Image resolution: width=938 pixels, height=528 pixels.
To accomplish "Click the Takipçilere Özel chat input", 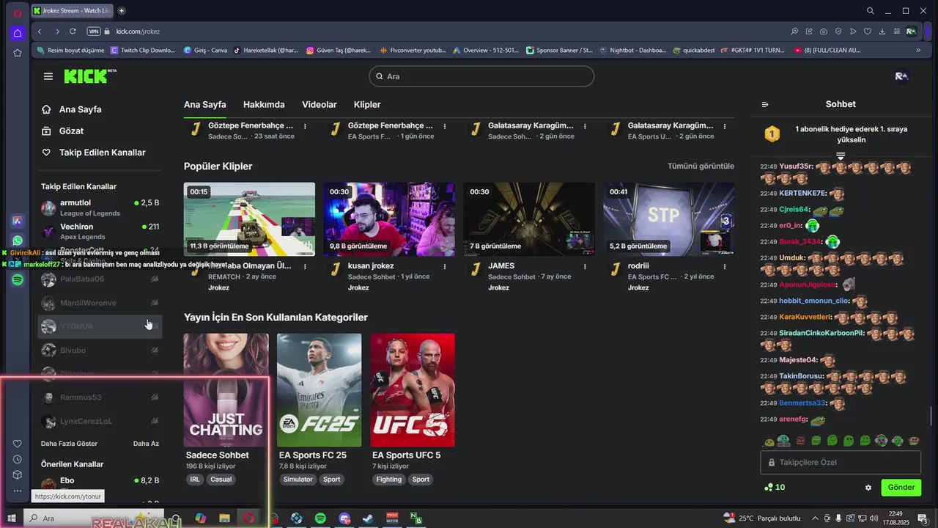I will [841, 463].
